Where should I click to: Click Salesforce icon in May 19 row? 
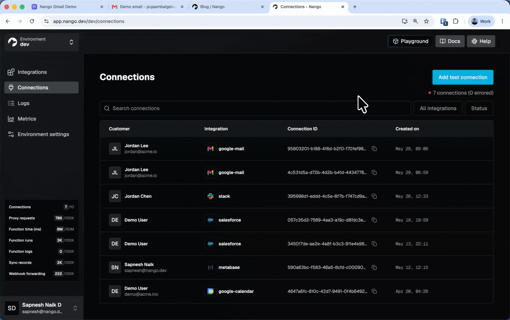(211, 220)
